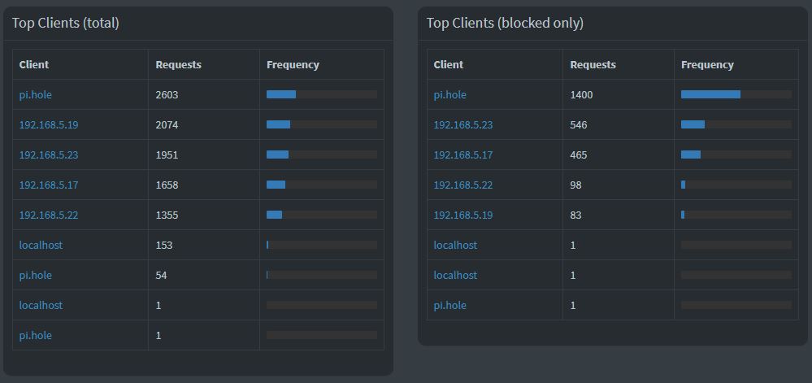Open 192.168.5.22 with 98 blocked requests
The image size is (812, 383).
(463, 185)
